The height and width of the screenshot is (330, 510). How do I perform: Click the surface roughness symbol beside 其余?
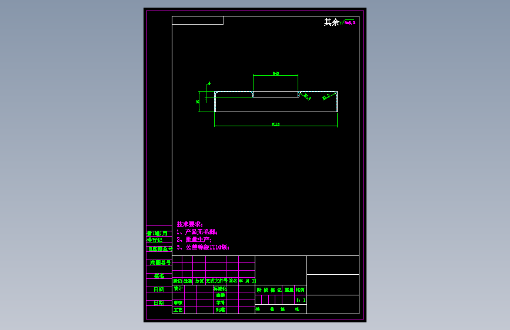coord(348,22)
